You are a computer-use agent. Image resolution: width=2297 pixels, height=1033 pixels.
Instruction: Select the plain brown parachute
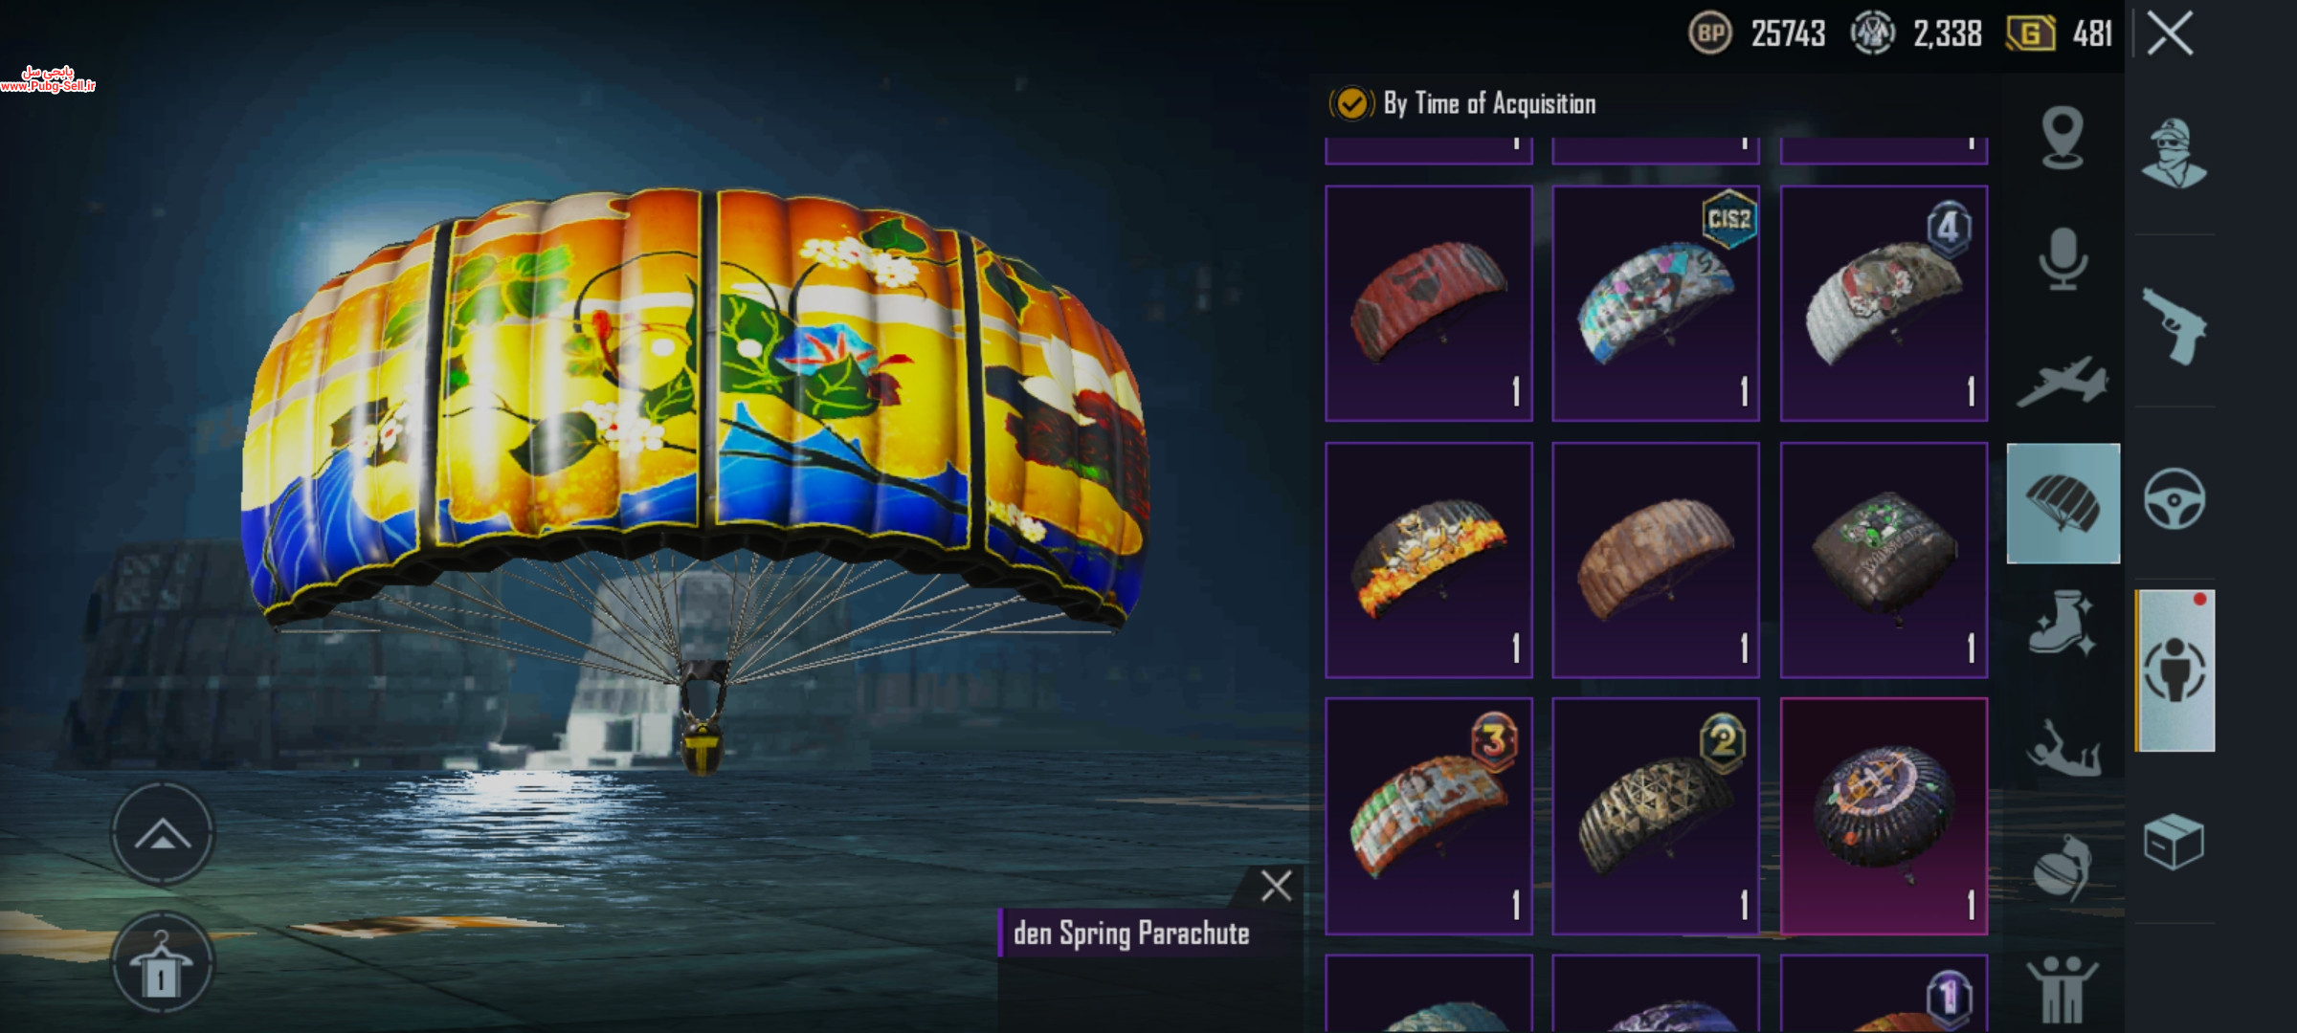point(1656,560)
